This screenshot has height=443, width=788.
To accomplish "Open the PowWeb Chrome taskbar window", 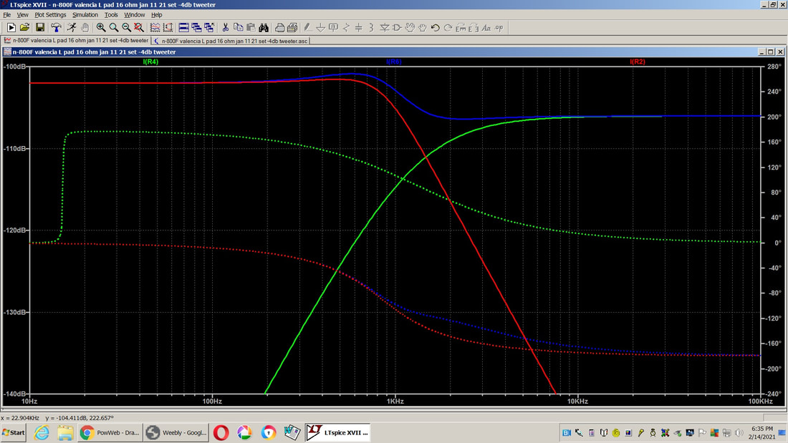I will (x=110, y=432).
